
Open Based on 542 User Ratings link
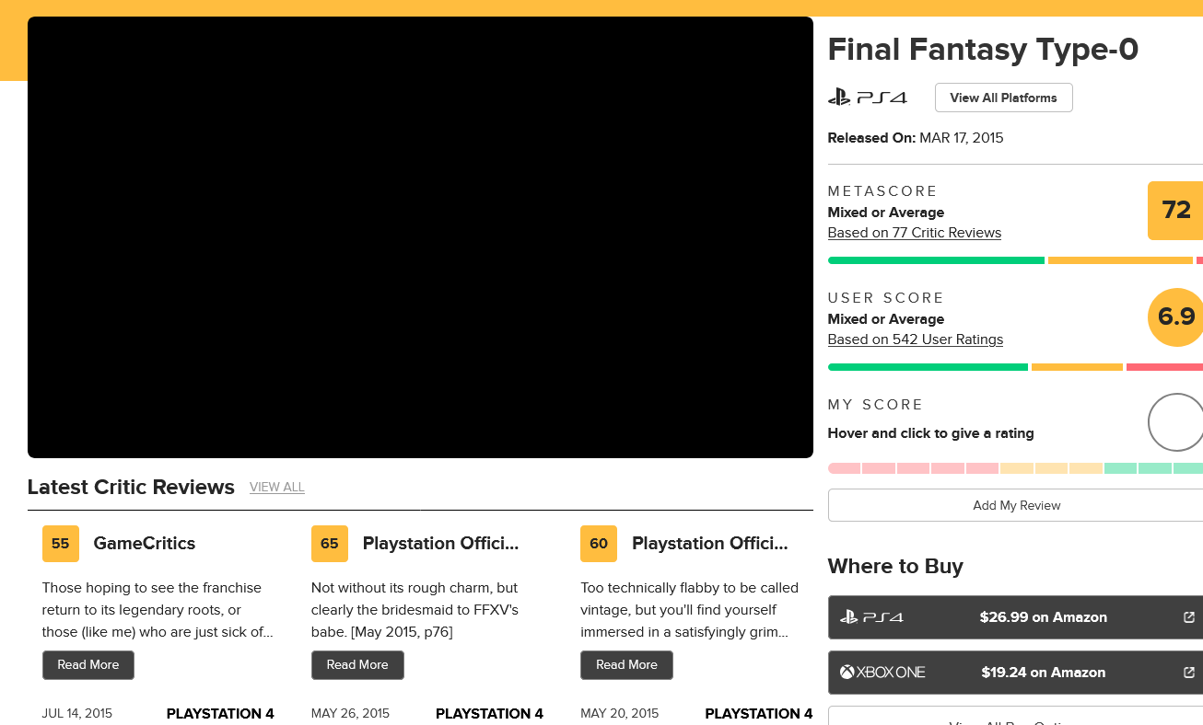(916, 339)
